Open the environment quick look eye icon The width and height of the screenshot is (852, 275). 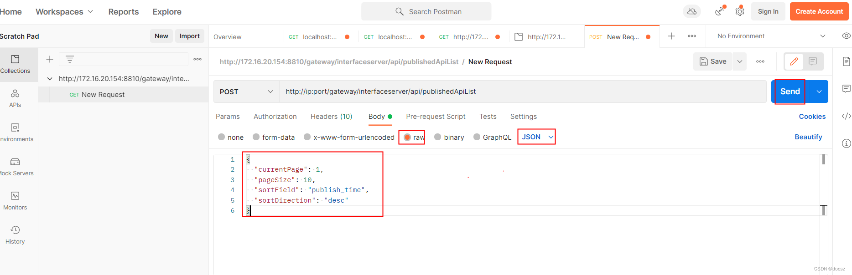846,36
